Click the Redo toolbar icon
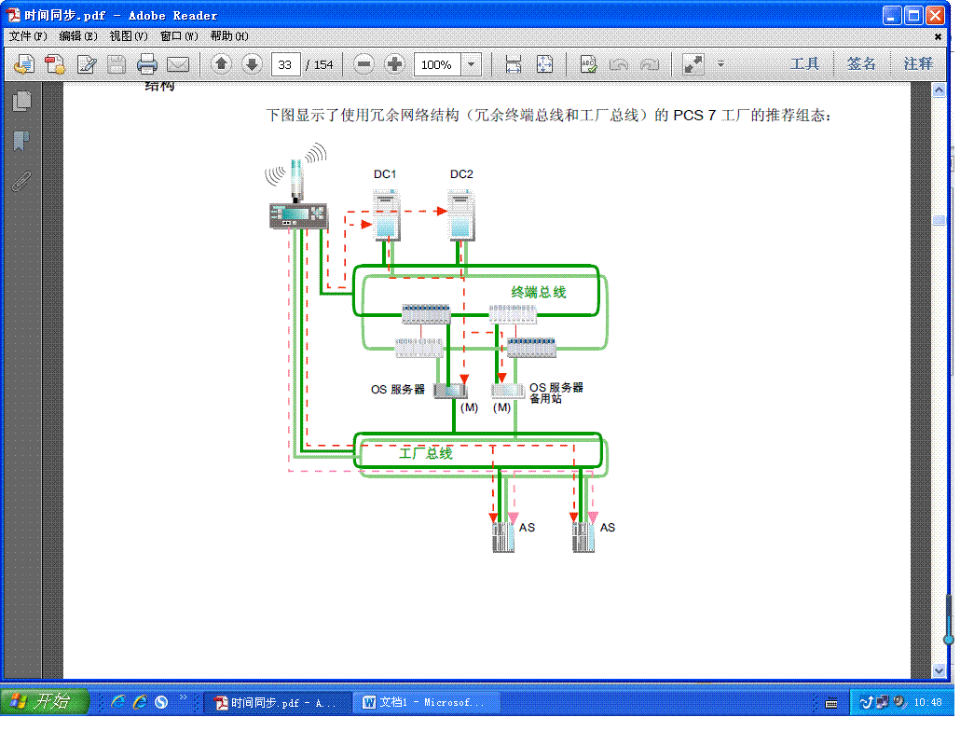Image resolution: width=974 pixels, height=731 pixels. [649, 64]
